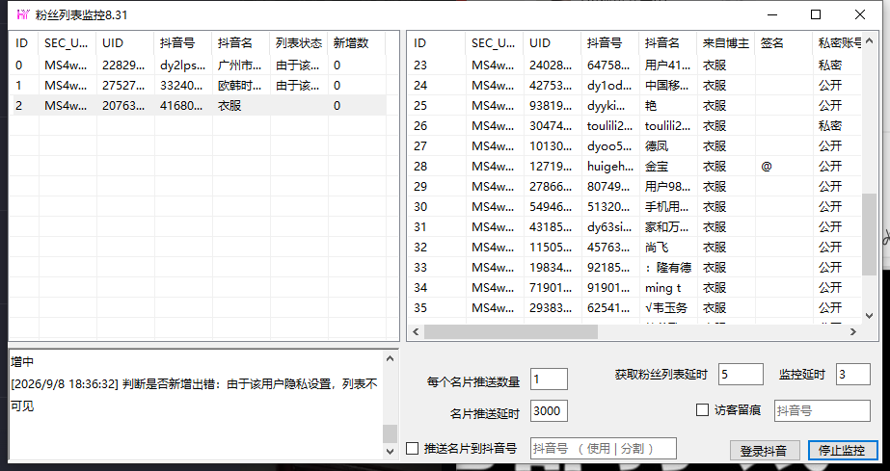Image resolution: width=890 pixels, height=471 pixels.
Task: Click log panel scrollbar up arrow
Action: pyautogui.click(x=390, y=358)
